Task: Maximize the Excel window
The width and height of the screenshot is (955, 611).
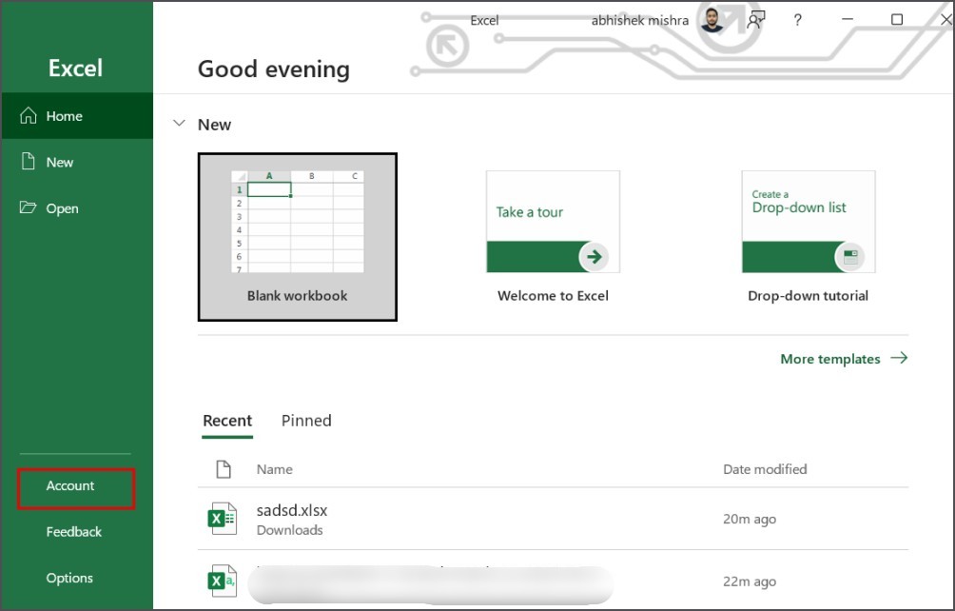Action: [897, 19]
